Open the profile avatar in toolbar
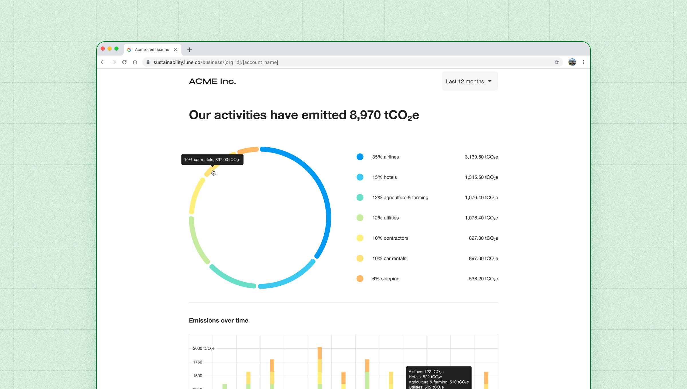This screenshot has width=687, height=389. 572,62
